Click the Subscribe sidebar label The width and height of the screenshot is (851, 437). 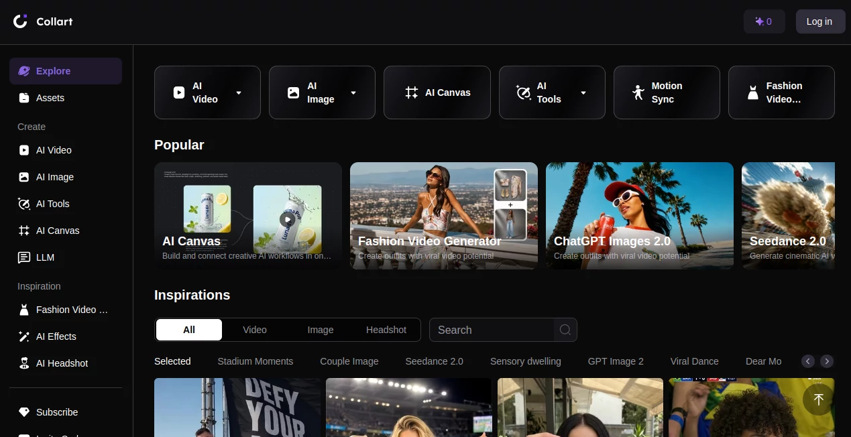point(57,412)
